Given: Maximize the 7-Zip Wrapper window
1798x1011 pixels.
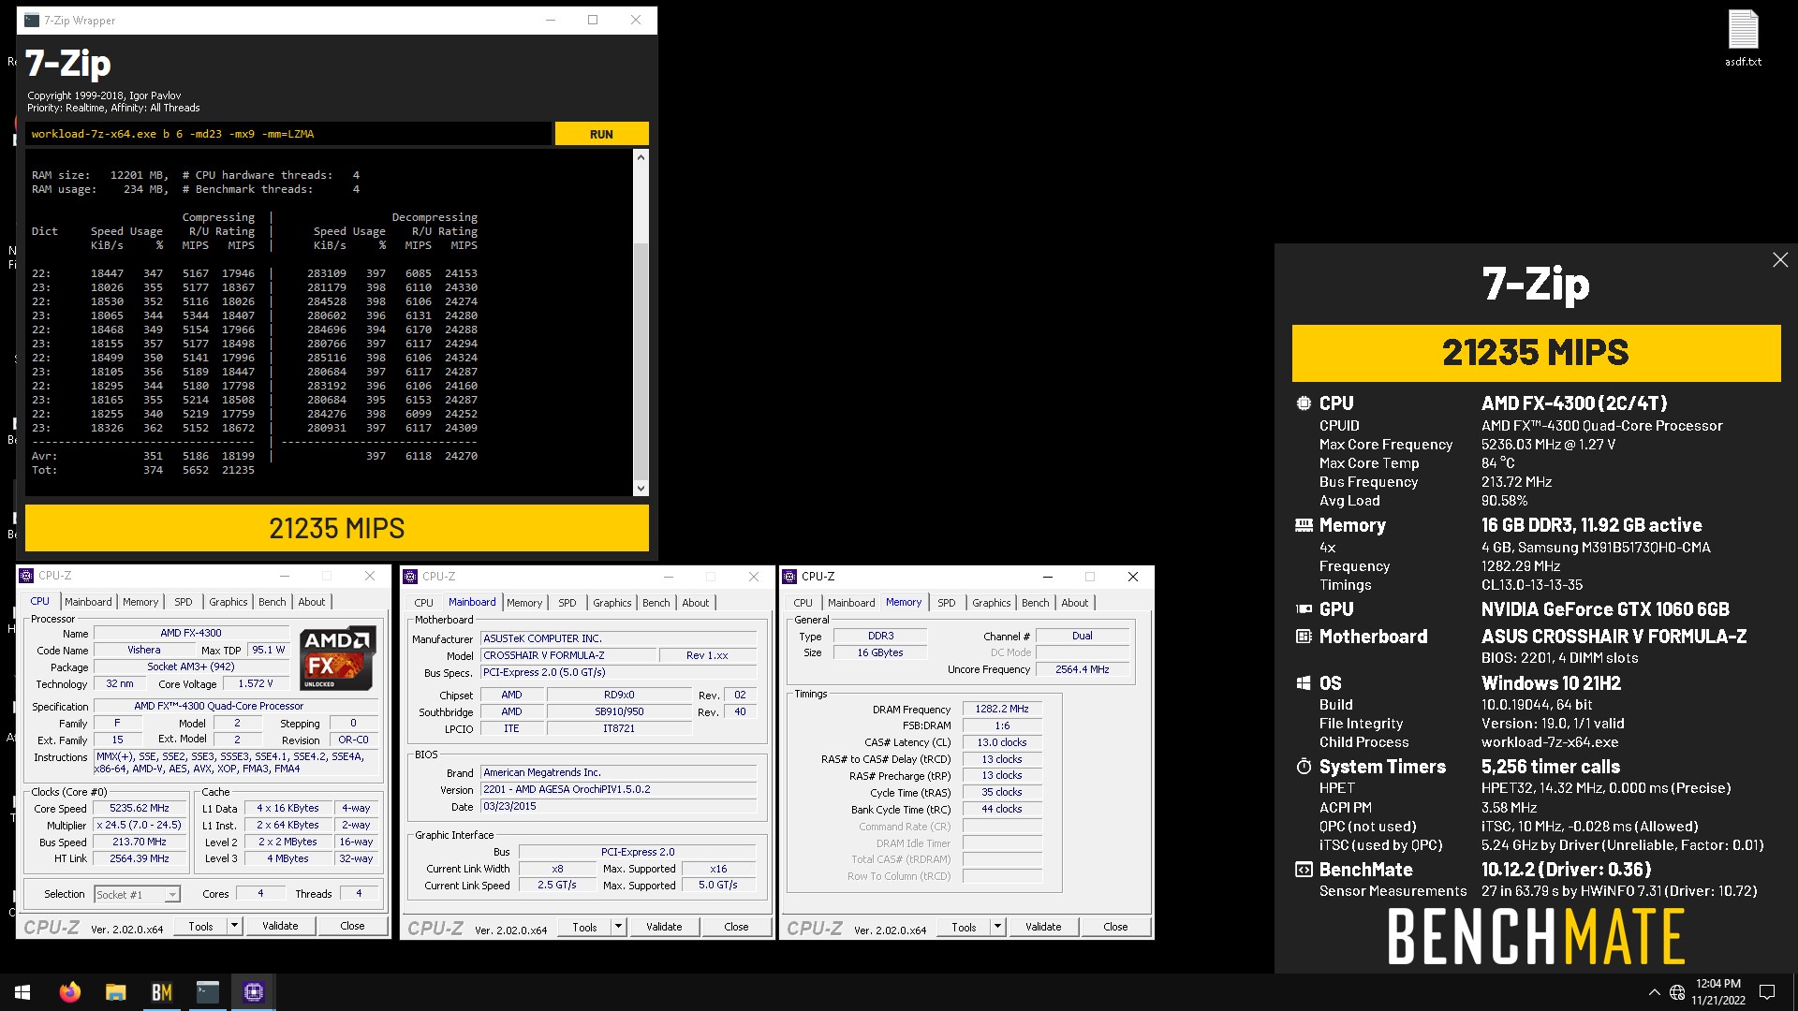Looking at the screenshot, I should coord(593,20).
